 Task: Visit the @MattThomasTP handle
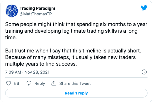pos(36,14)
